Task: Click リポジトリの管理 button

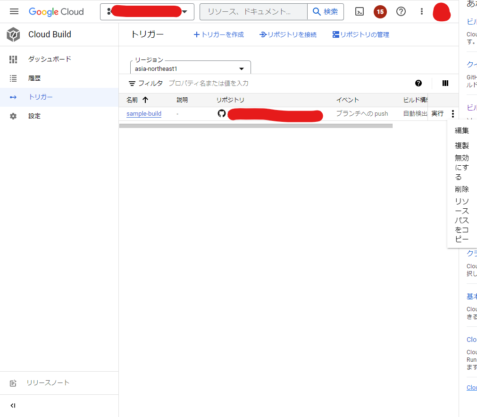Action: (x=361, y=35)
